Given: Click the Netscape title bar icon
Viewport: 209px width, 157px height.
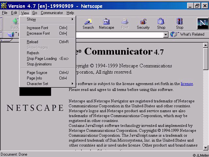Looking at the screenshot, I should (x=4, y=6).
